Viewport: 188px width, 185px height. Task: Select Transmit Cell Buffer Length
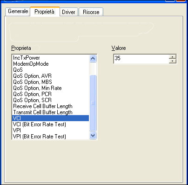tap(50, 112)
